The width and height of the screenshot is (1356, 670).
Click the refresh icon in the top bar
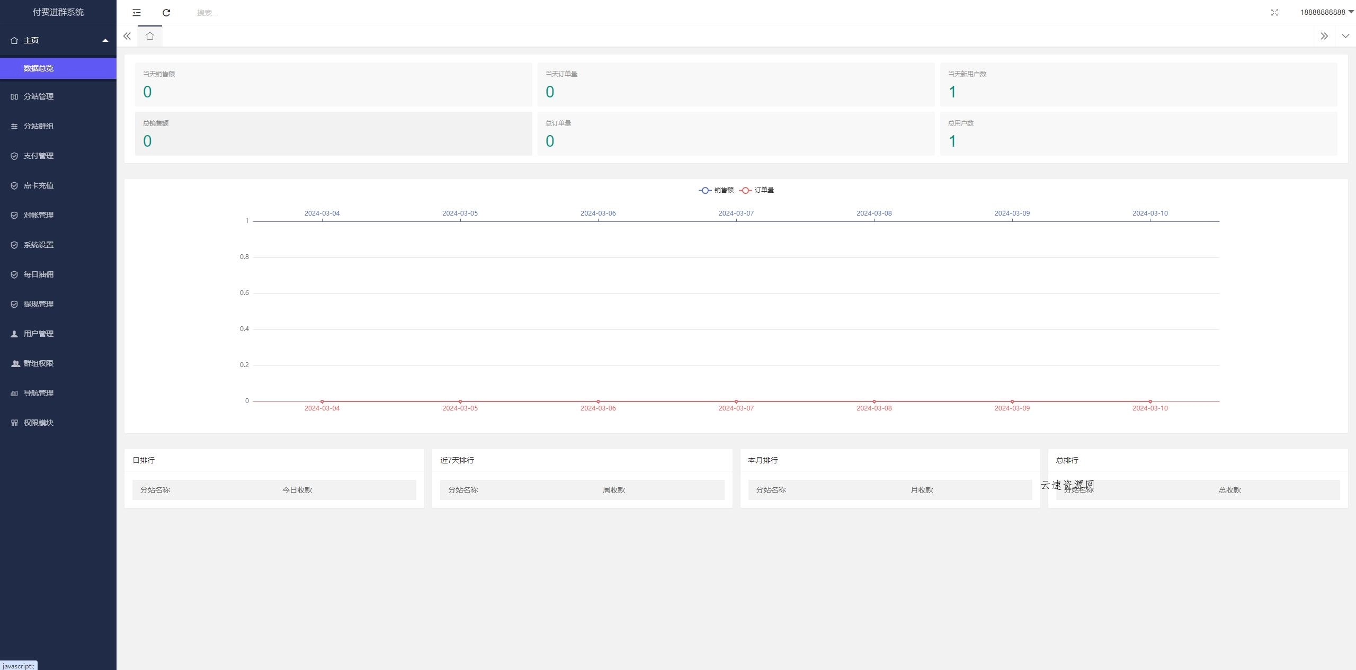(166, 13)
